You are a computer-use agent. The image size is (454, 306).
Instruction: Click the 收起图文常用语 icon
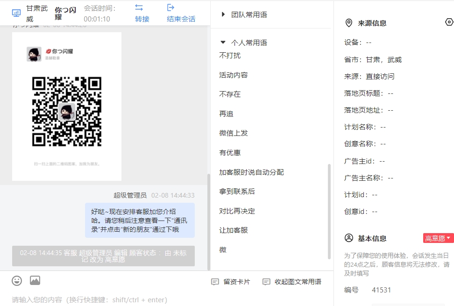266,282
